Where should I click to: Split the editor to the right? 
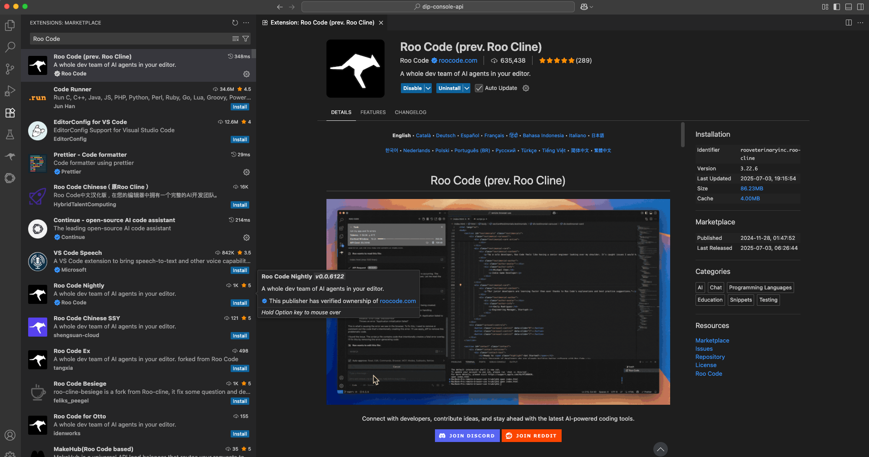(849, 23)
